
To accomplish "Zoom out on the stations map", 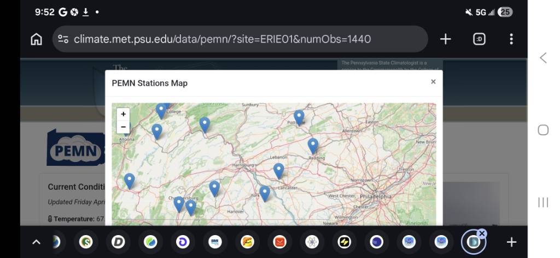I will point(124,127).
